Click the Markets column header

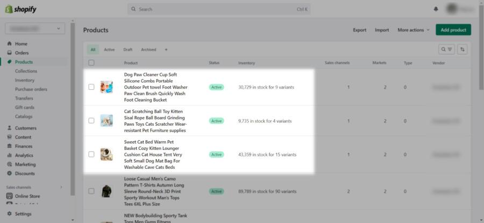pyautogui.click(x=379, y=63)
